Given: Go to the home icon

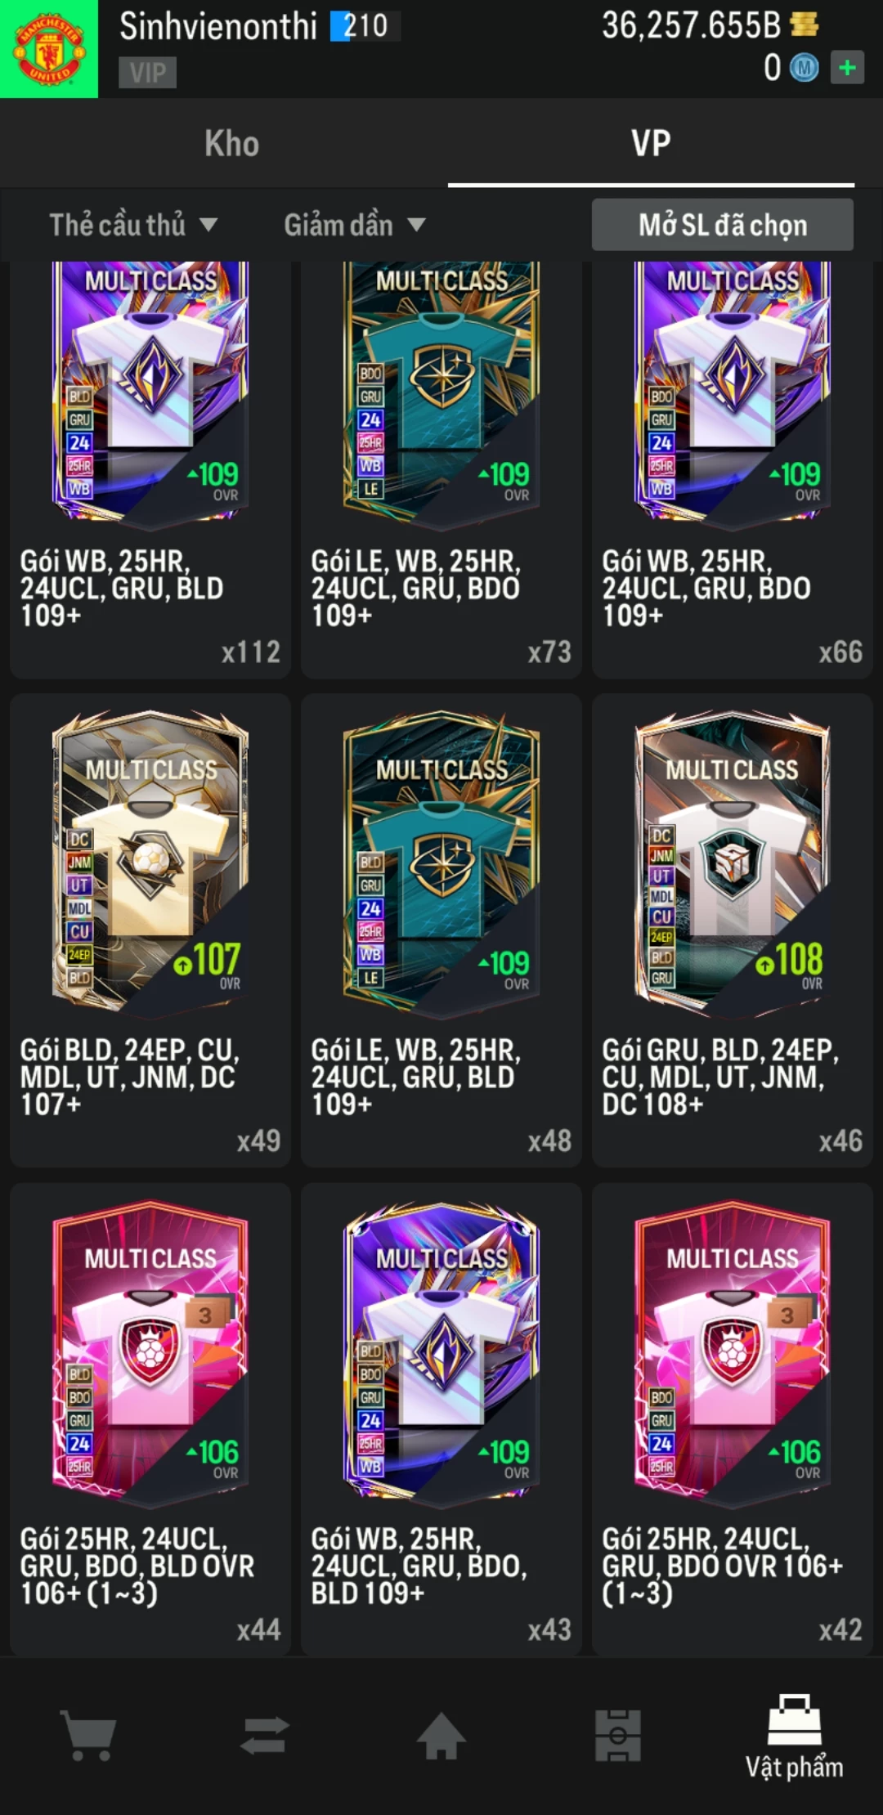Looking at the screenshot, I should 441,1735.
